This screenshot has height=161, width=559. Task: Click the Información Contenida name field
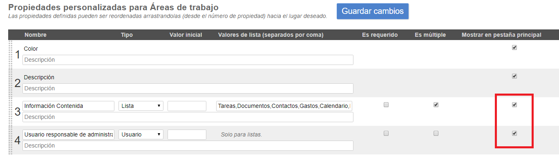[68, 106]
